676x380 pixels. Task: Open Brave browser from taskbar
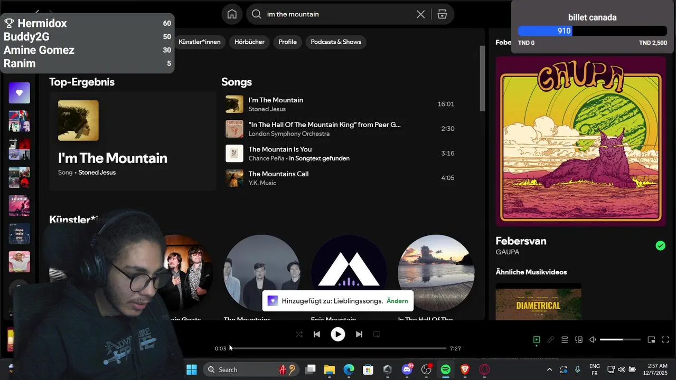click(x=465, y=369)
